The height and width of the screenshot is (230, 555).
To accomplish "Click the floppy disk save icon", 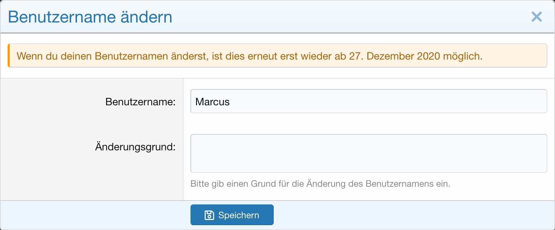I will pyautogui.click(x=209, y=215).
